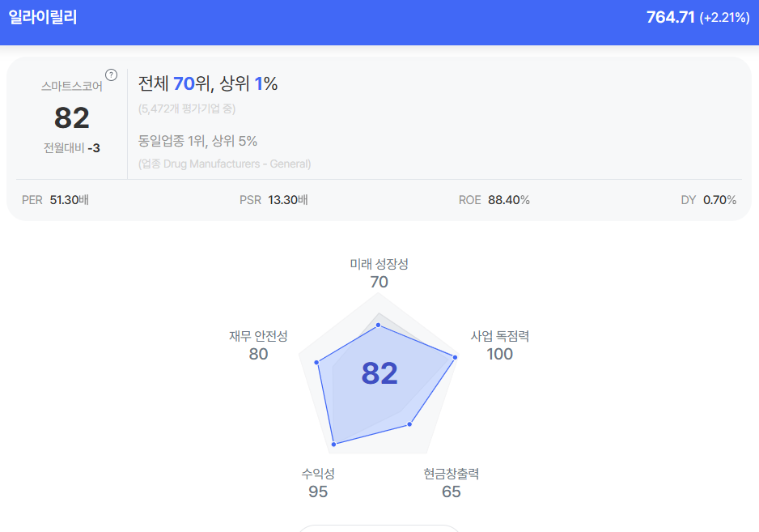The width and height of the screenshot is (759, 532).
Task: Click the 일라이릴리 stock title
Action: [x=43, y=17]
